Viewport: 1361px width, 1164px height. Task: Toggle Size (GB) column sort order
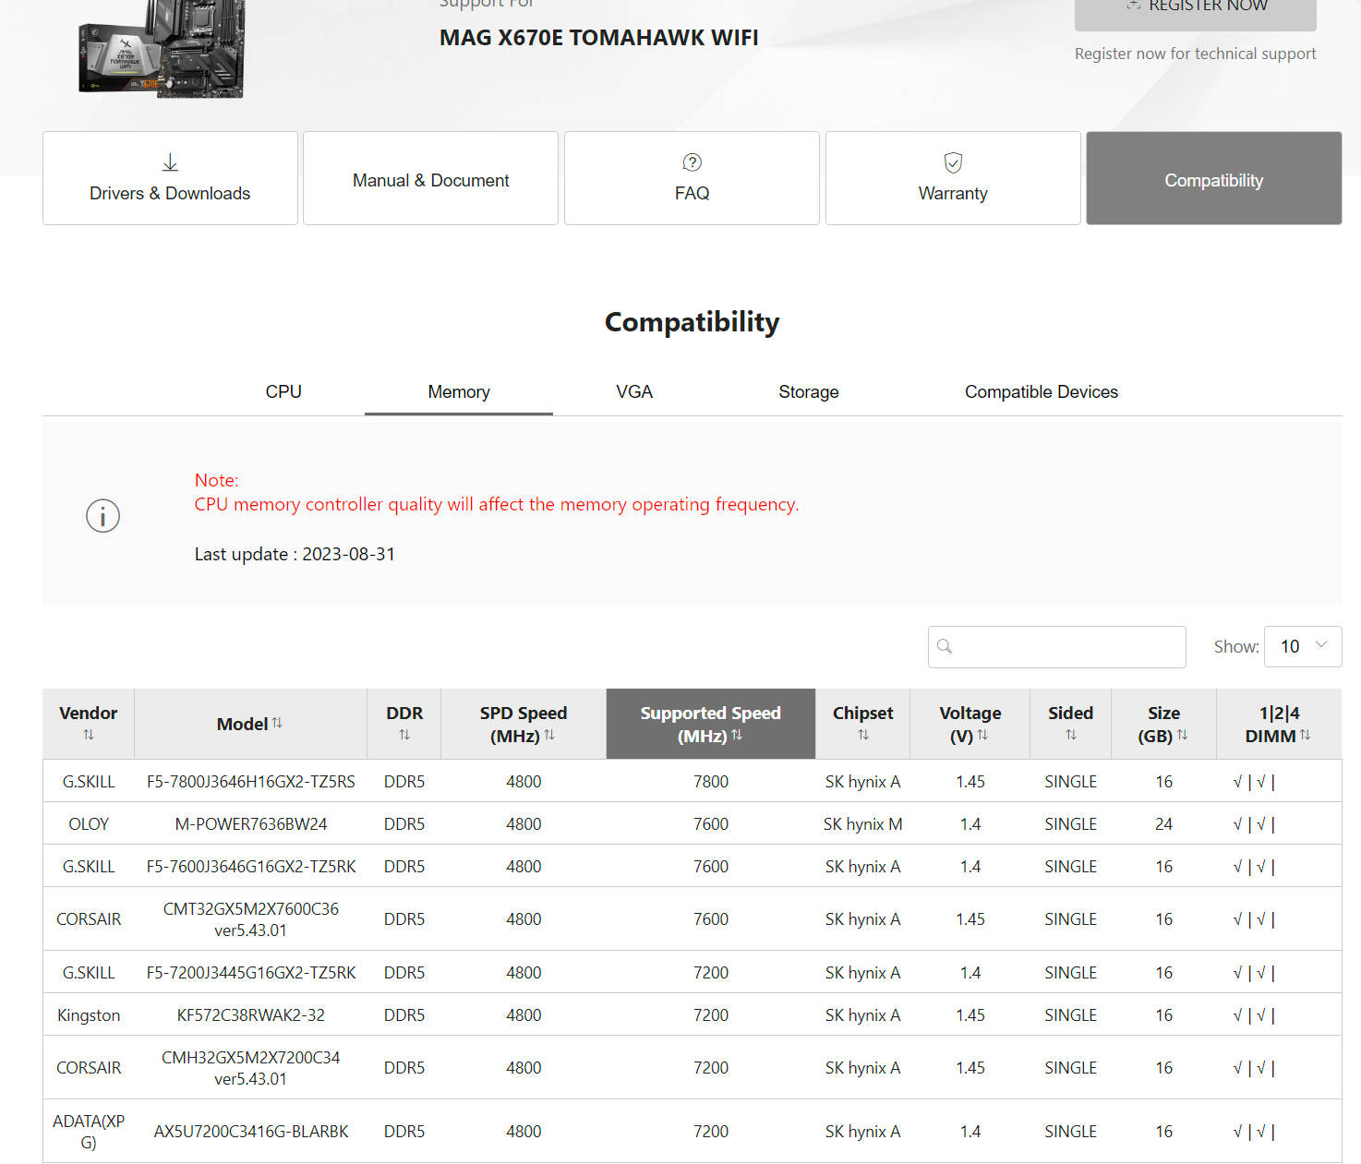pos(1182,736)
